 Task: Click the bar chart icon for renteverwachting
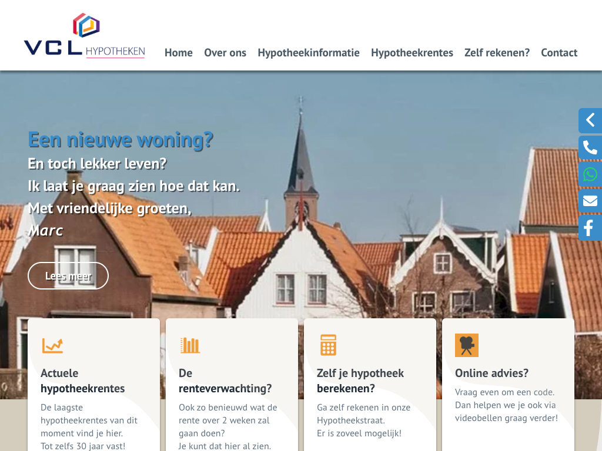[190, 345]
